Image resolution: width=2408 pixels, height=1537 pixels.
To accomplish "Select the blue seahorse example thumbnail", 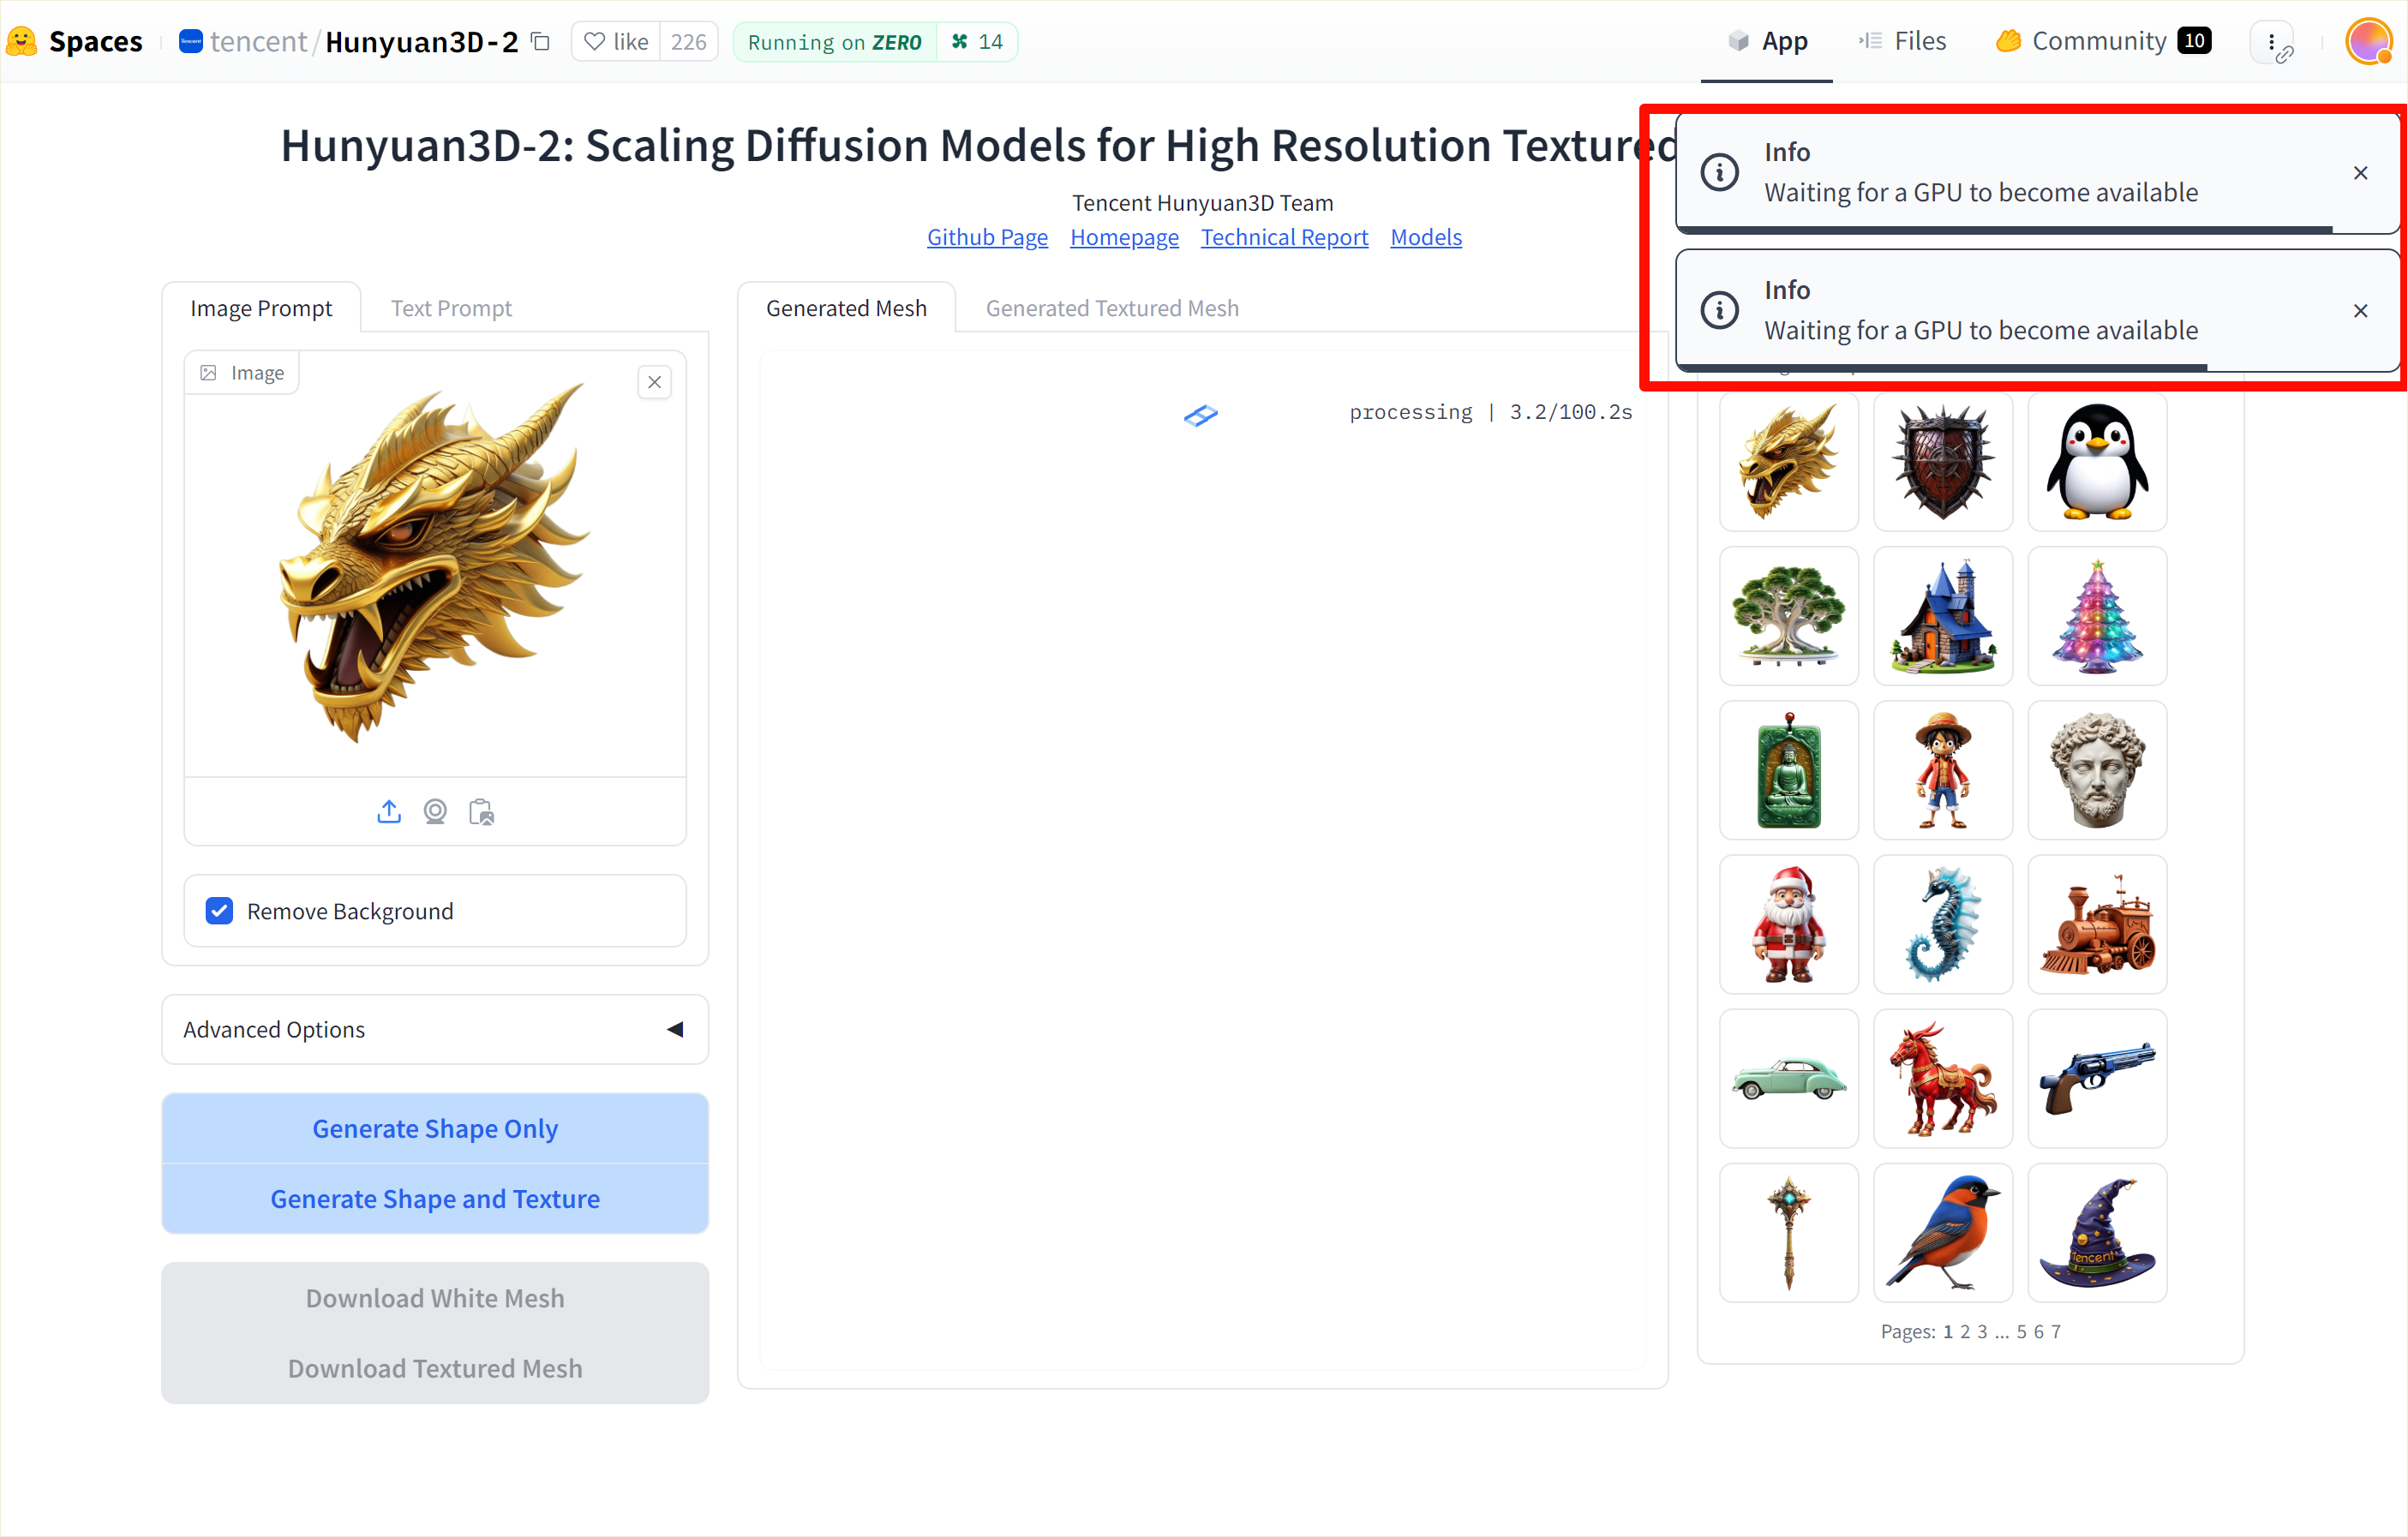I will point(1943,924).
